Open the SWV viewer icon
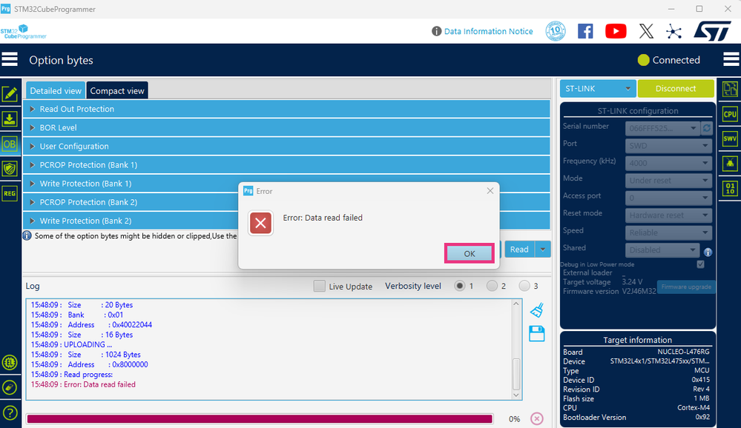741x428 pixels. tap(730, 138)
